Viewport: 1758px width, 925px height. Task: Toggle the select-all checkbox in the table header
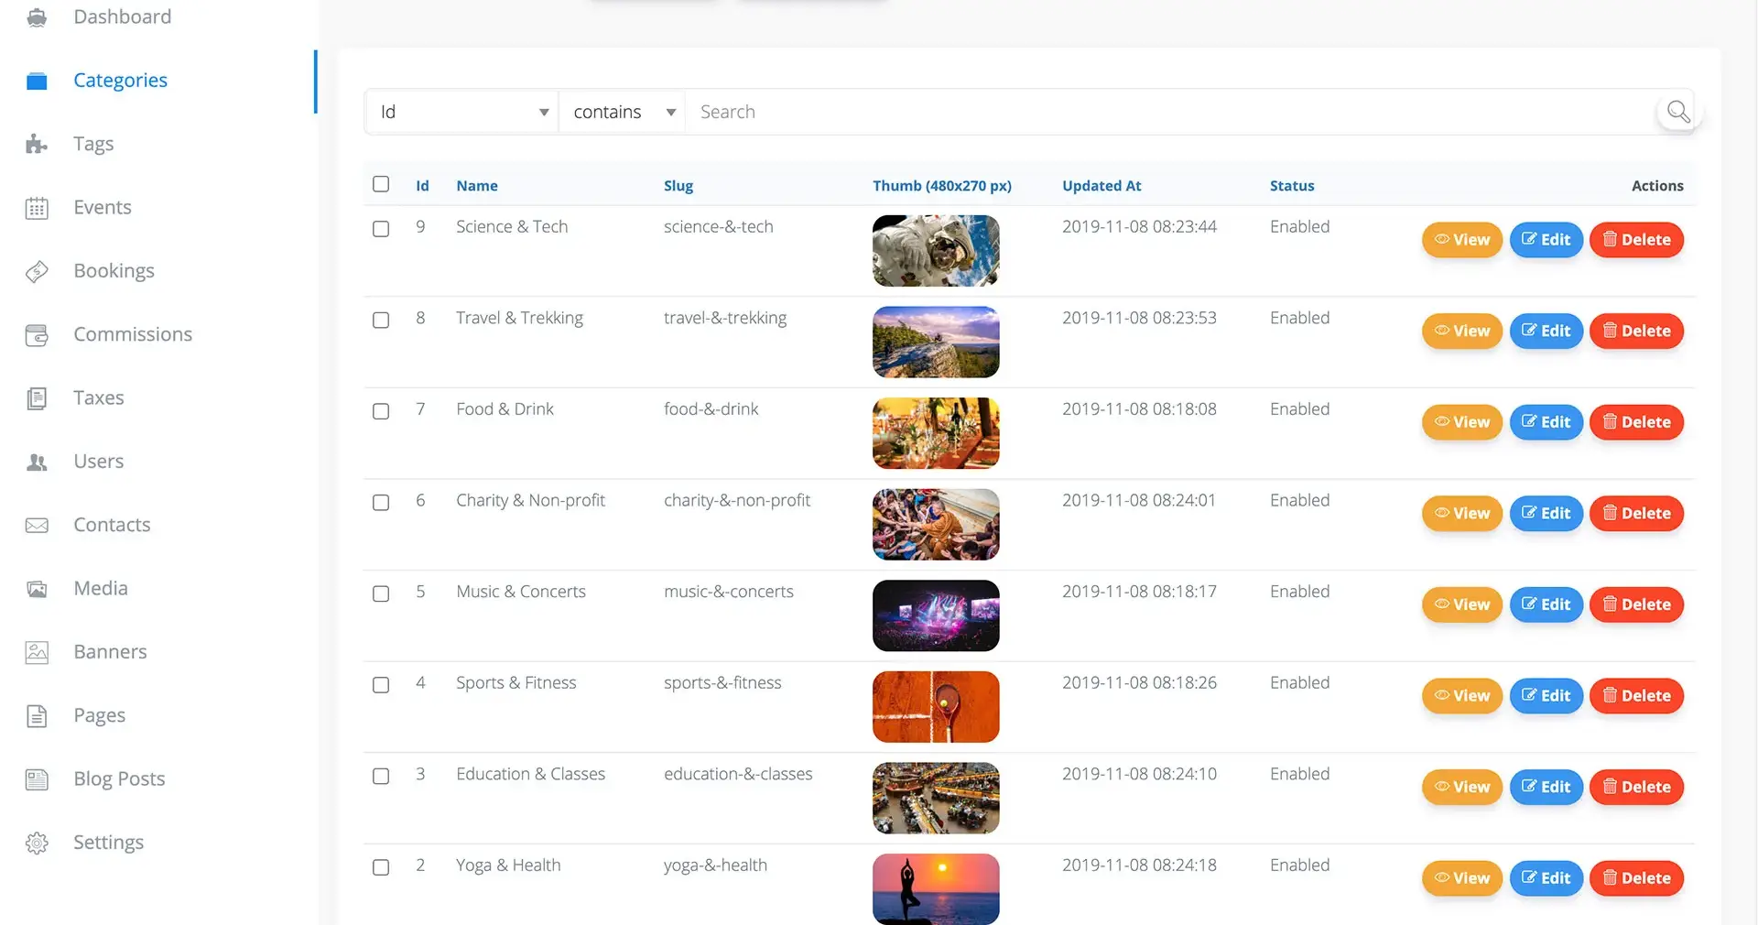[381, 184]
